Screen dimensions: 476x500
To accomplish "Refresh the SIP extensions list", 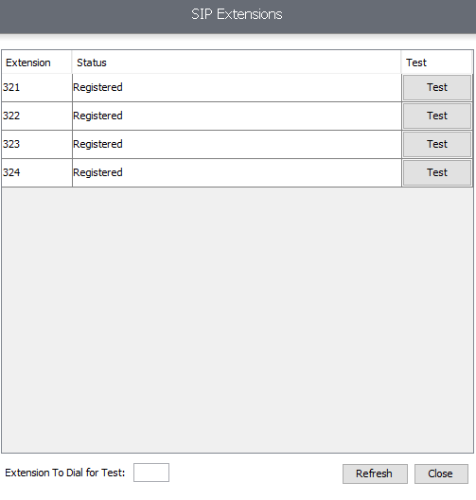I will click(375, 473).
